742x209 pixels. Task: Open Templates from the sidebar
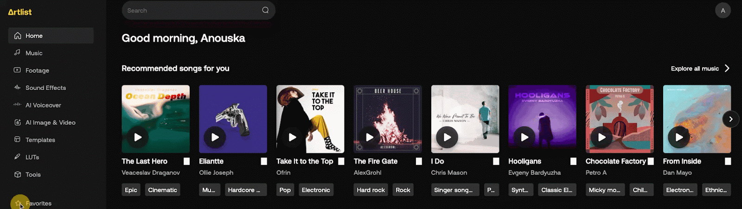point(40,140)
